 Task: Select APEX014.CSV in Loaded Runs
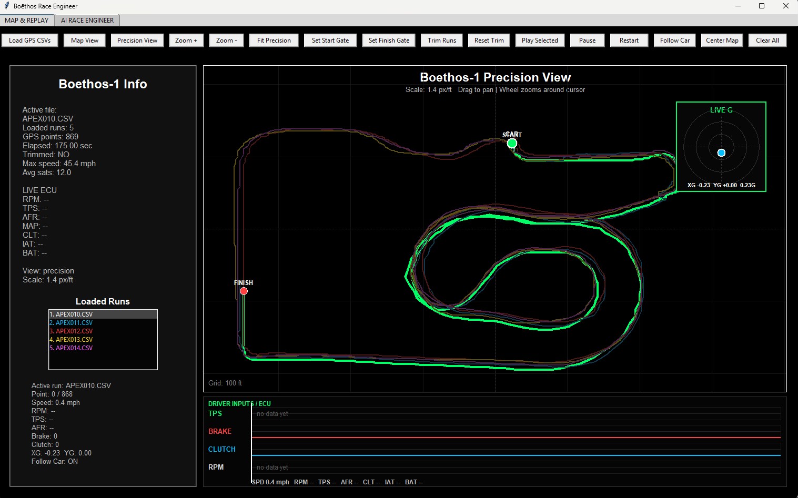[103, 348]
